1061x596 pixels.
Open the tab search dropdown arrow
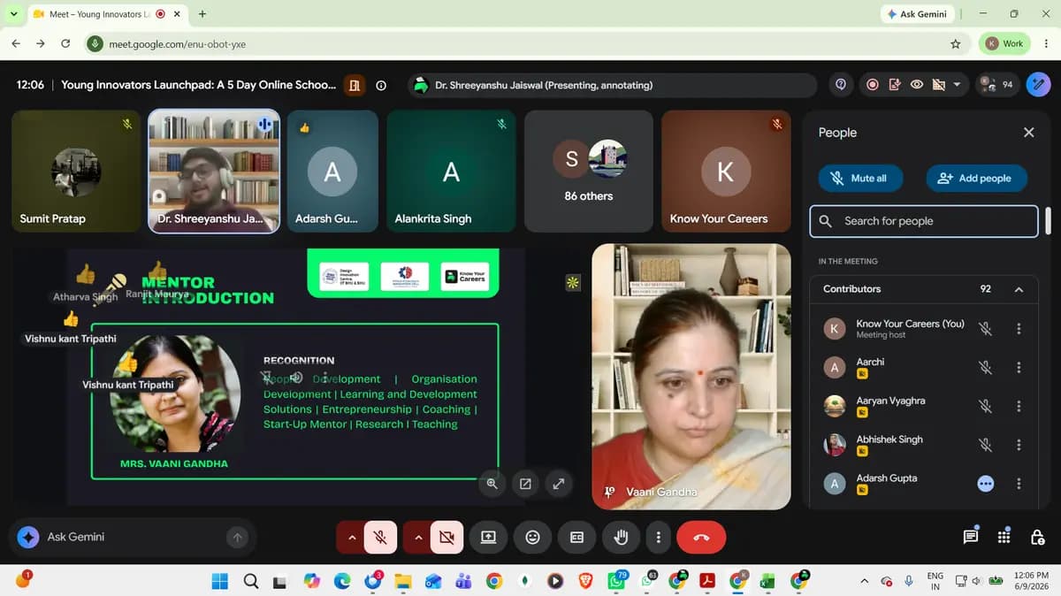tap(13, 14)
